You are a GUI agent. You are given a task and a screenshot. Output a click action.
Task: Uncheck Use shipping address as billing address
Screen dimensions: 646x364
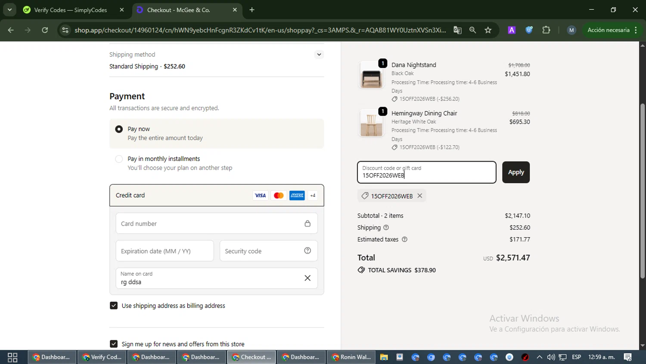114,306
